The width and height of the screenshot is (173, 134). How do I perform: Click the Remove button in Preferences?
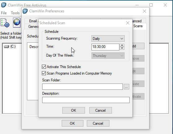(138, 58)
